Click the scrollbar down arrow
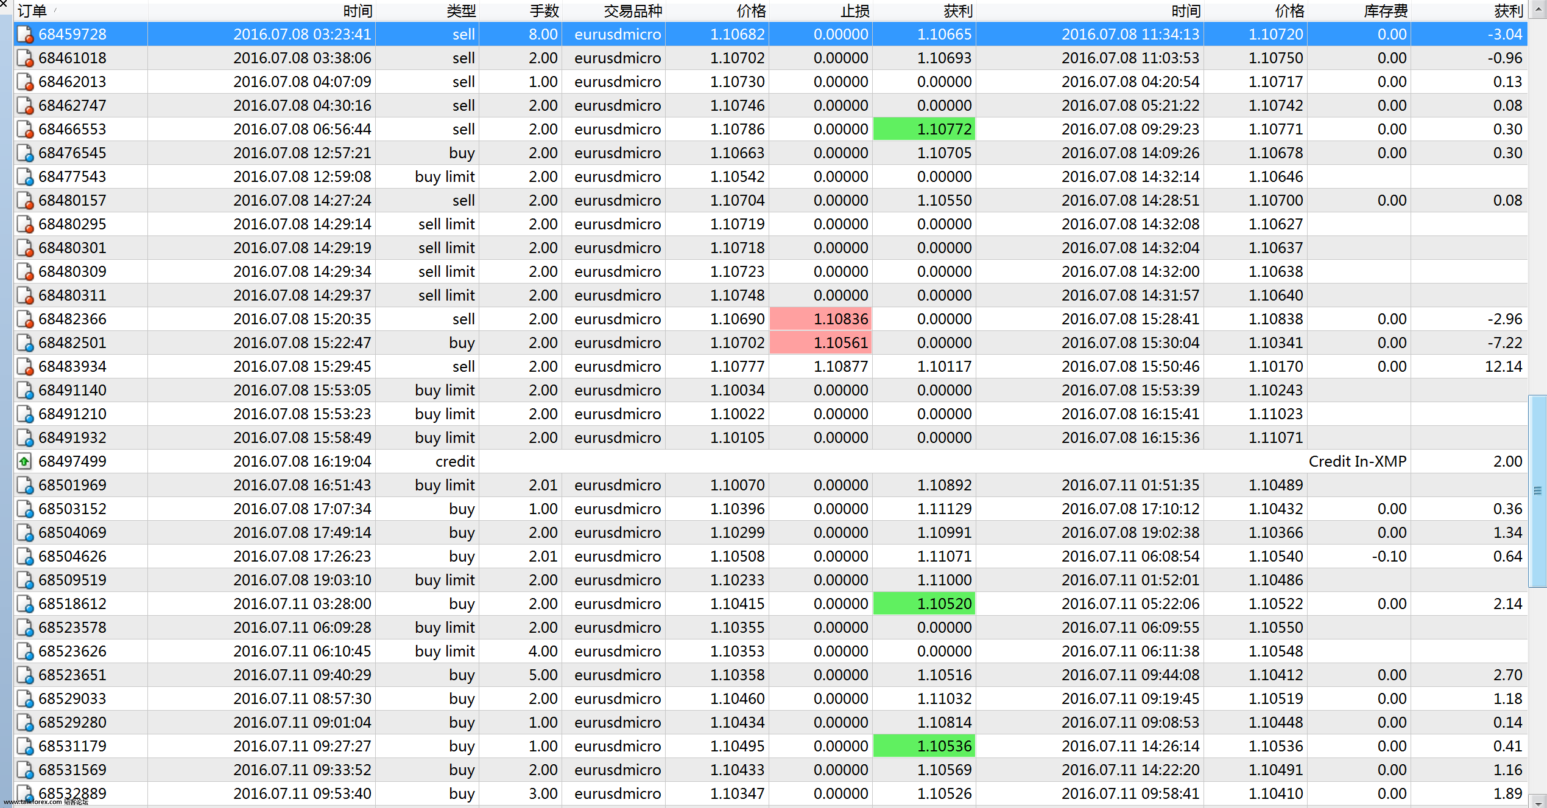 (1538, 801)
